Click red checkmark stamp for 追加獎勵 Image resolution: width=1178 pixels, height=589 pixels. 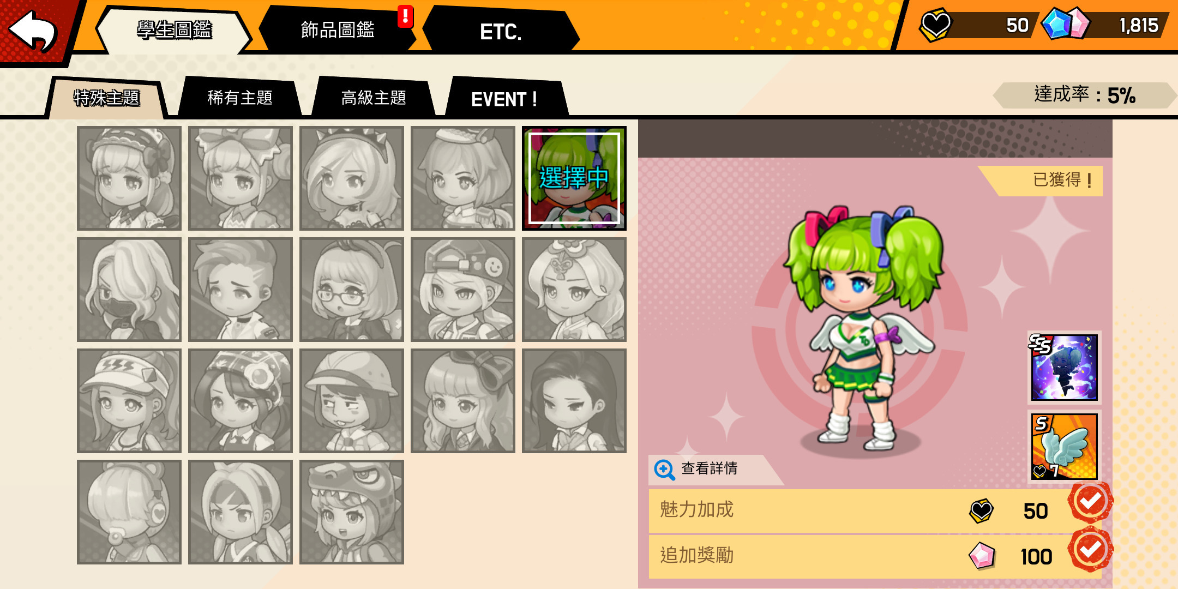[1091, 549]
